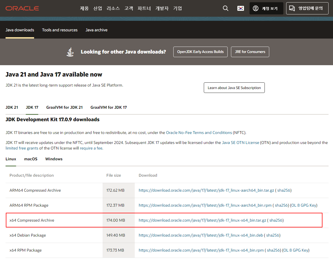333x261 pixels.
Task: Select Tools and resources tab
Action: pyautogui.click(x=60, y=30)
